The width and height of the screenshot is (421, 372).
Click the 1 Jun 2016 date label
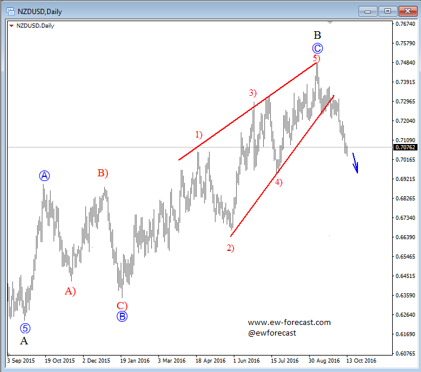[247, 361]
